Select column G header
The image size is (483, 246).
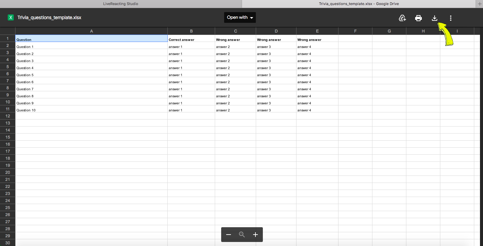point(389,31)
